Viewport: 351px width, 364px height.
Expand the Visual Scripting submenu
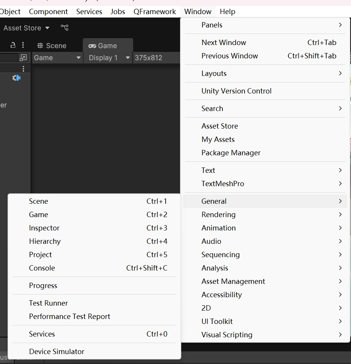[x=265, y=335]
